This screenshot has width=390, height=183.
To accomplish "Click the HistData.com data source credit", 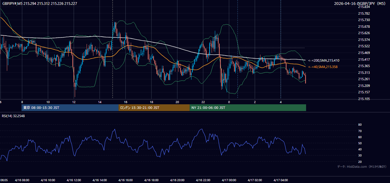I will [x=362, y=167].
